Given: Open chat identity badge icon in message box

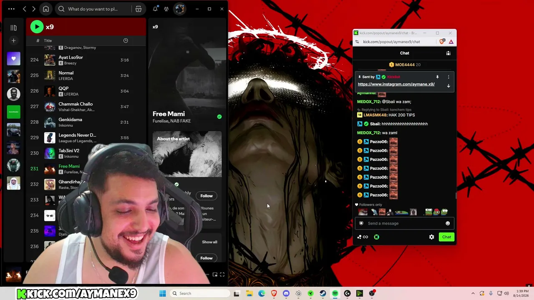Looking at the screenshot, I should [361, 223].
